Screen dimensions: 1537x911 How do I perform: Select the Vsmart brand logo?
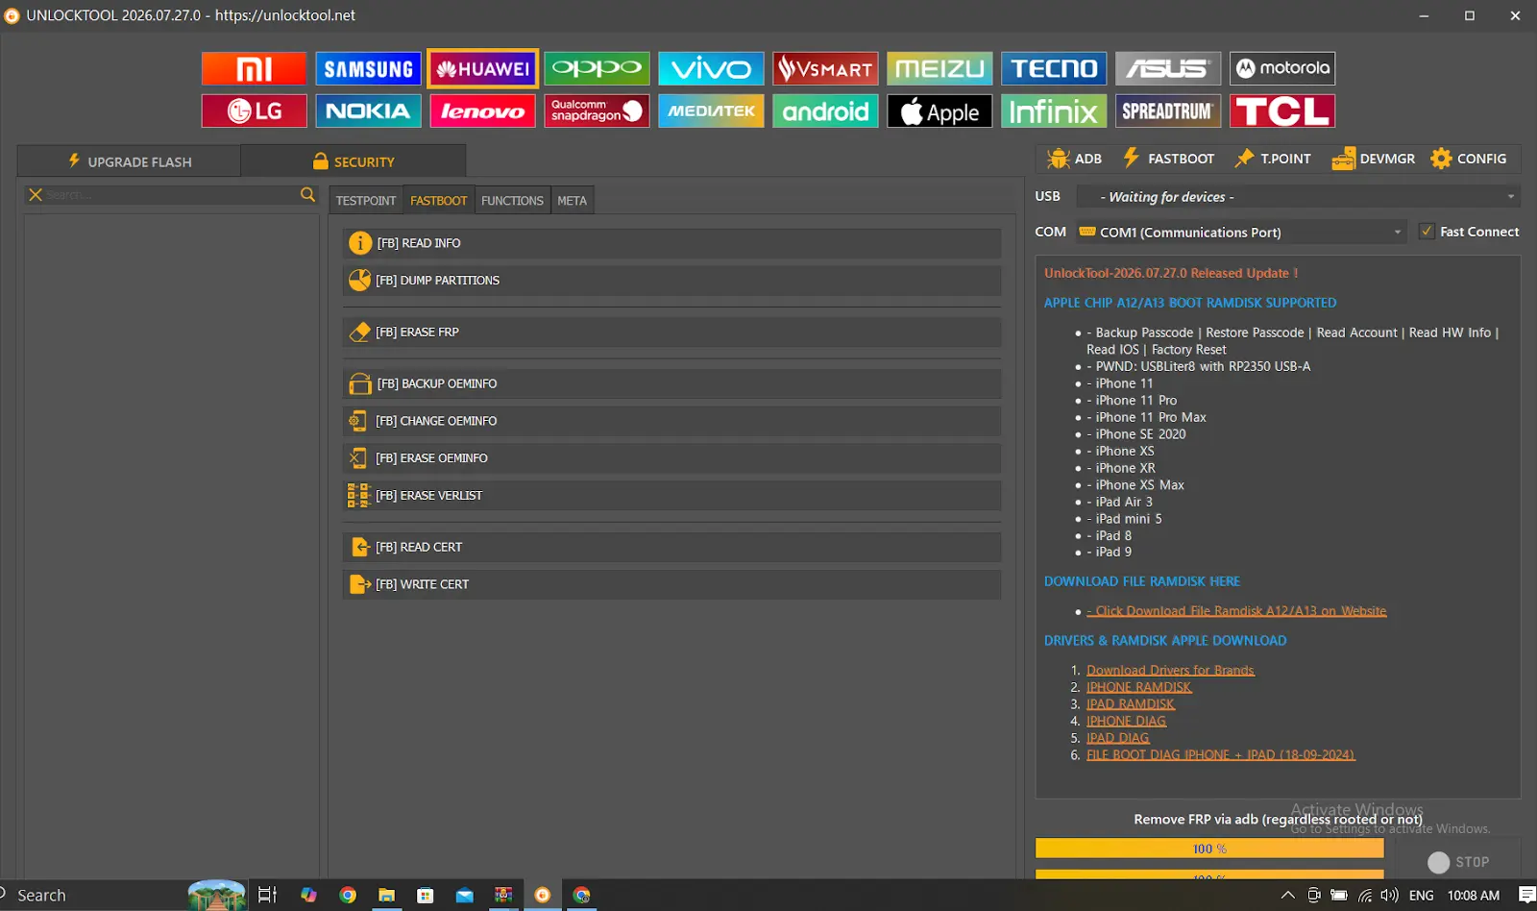point(825,68)
